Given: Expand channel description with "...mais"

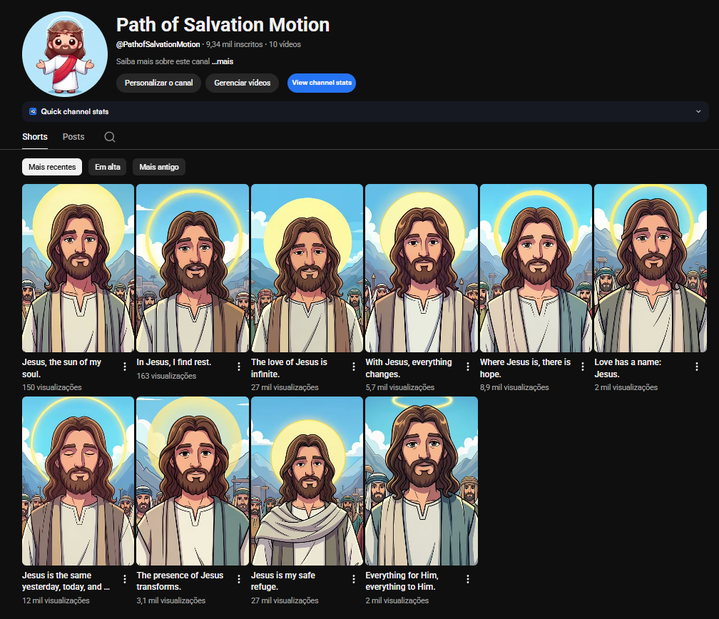Looking at the screenshot, I should click(223, 61).
